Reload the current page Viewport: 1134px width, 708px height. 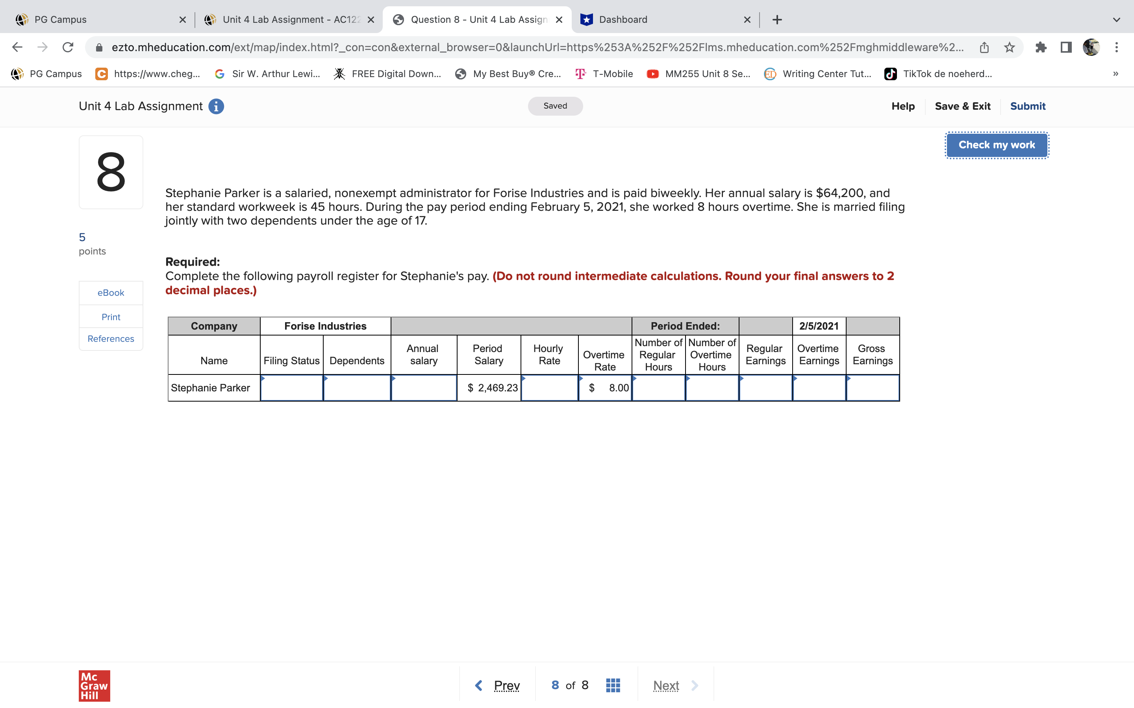tap(68, 47)
